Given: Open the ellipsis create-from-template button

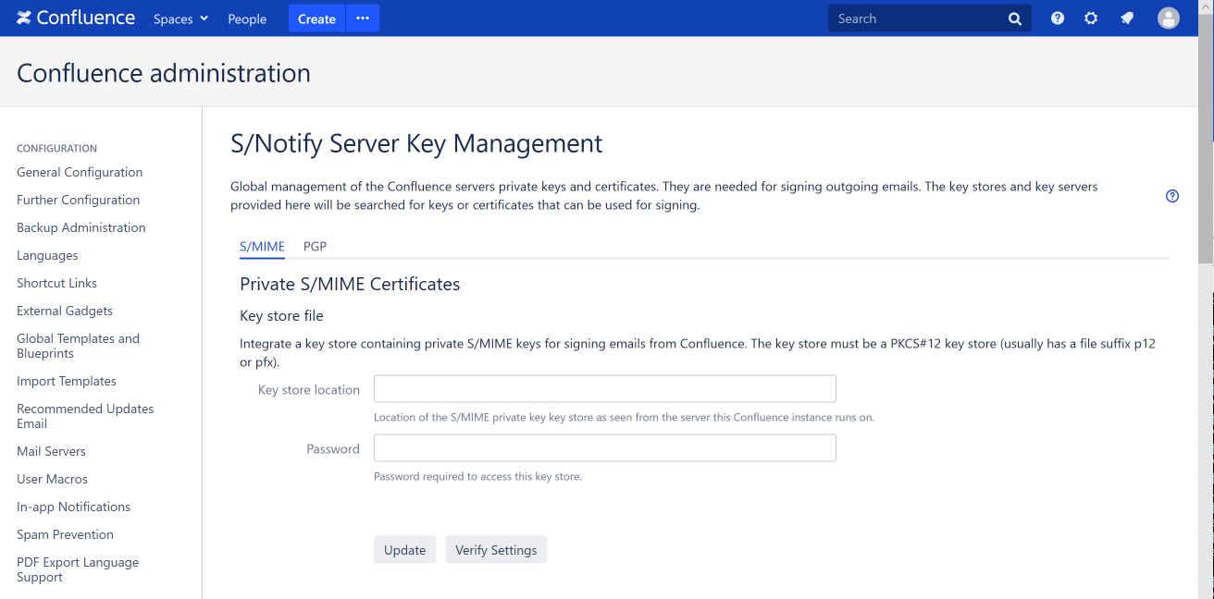Looking at the screenshot, I should (x=363, y=18).
